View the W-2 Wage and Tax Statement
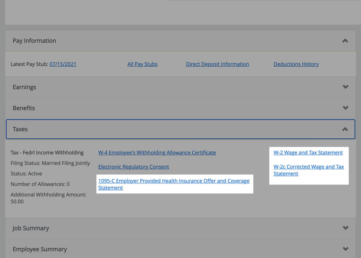 (x=308, y=152)
